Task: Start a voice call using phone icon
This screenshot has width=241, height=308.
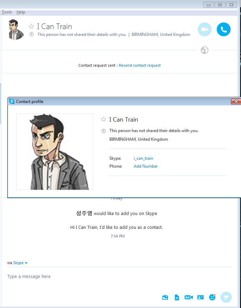Action: pos(223,29)
